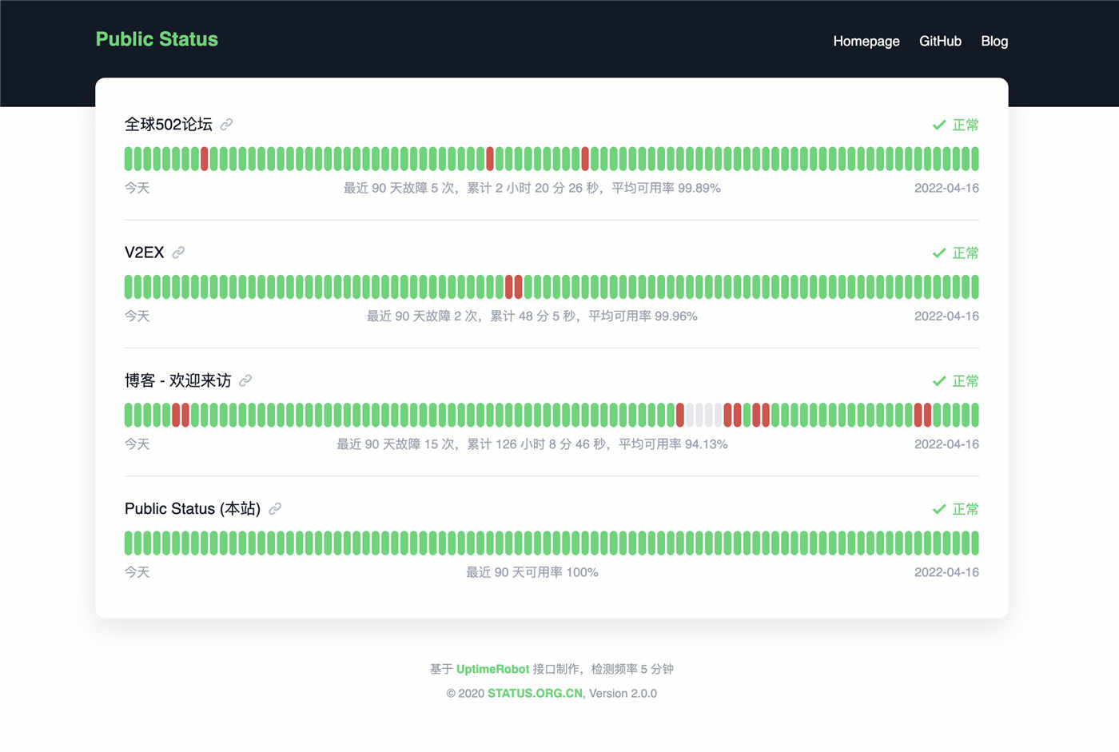The image size is (1119, 752).
Task: Click the link icon beside V2EX
Action: click(x=179, y=253)
